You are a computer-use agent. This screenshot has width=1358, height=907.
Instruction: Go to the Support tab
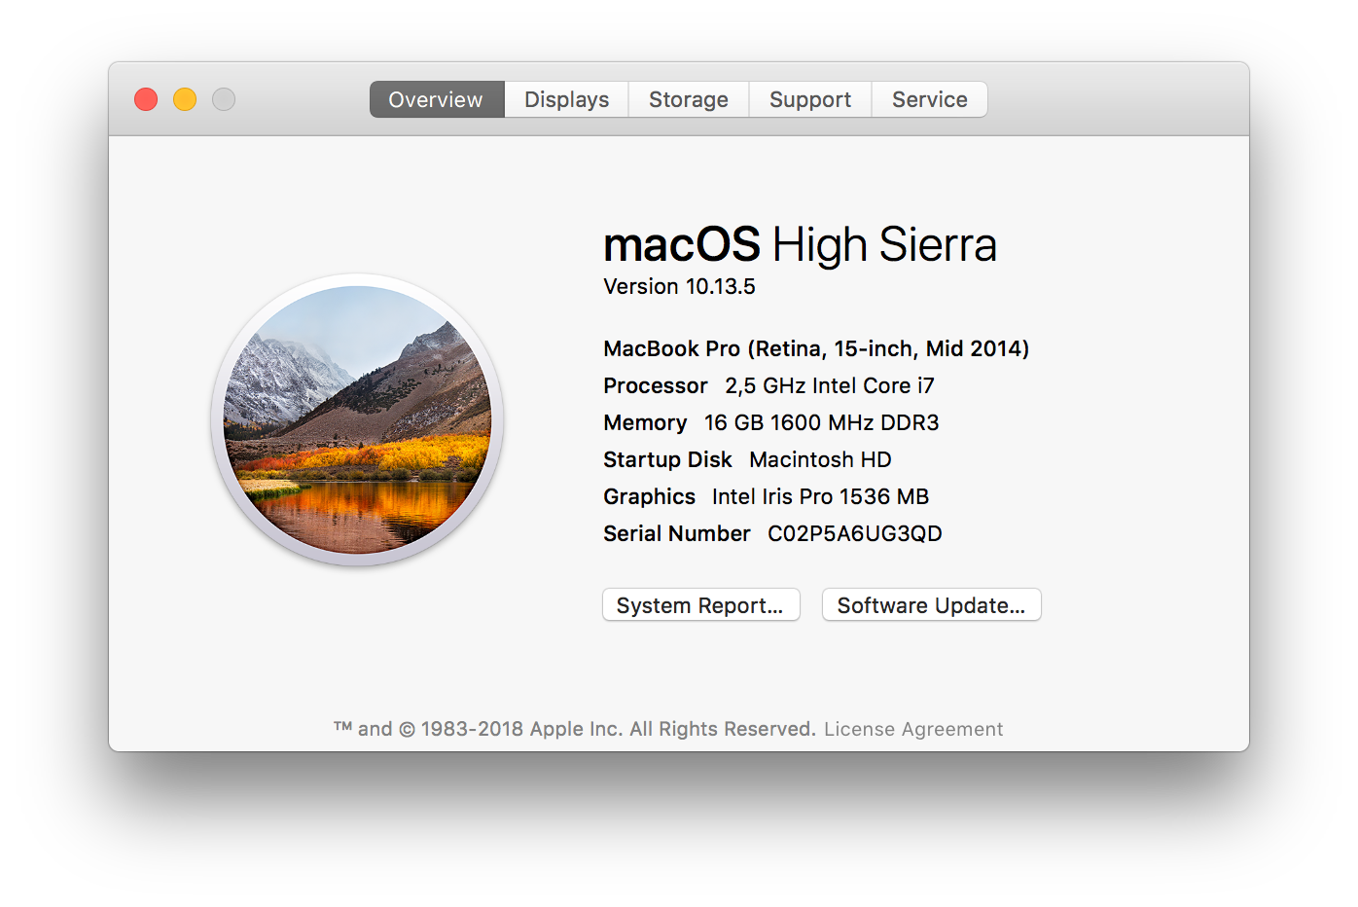pos(810,99)
